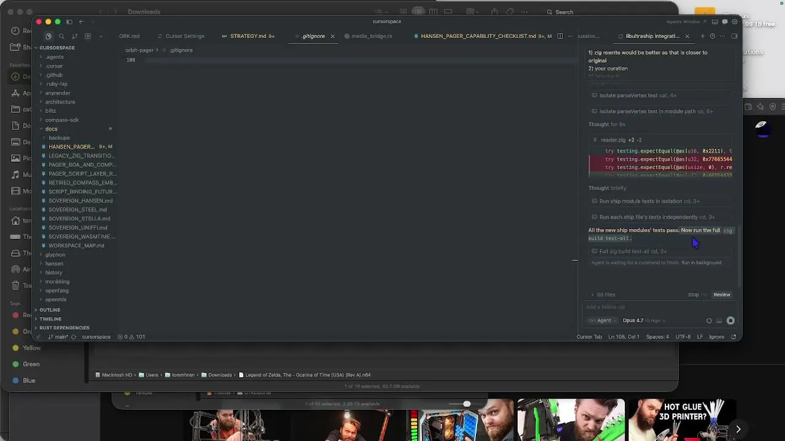Toggle the primary sidebar icon in title bar
Screen dimensions: 785x441
[69, 21]
